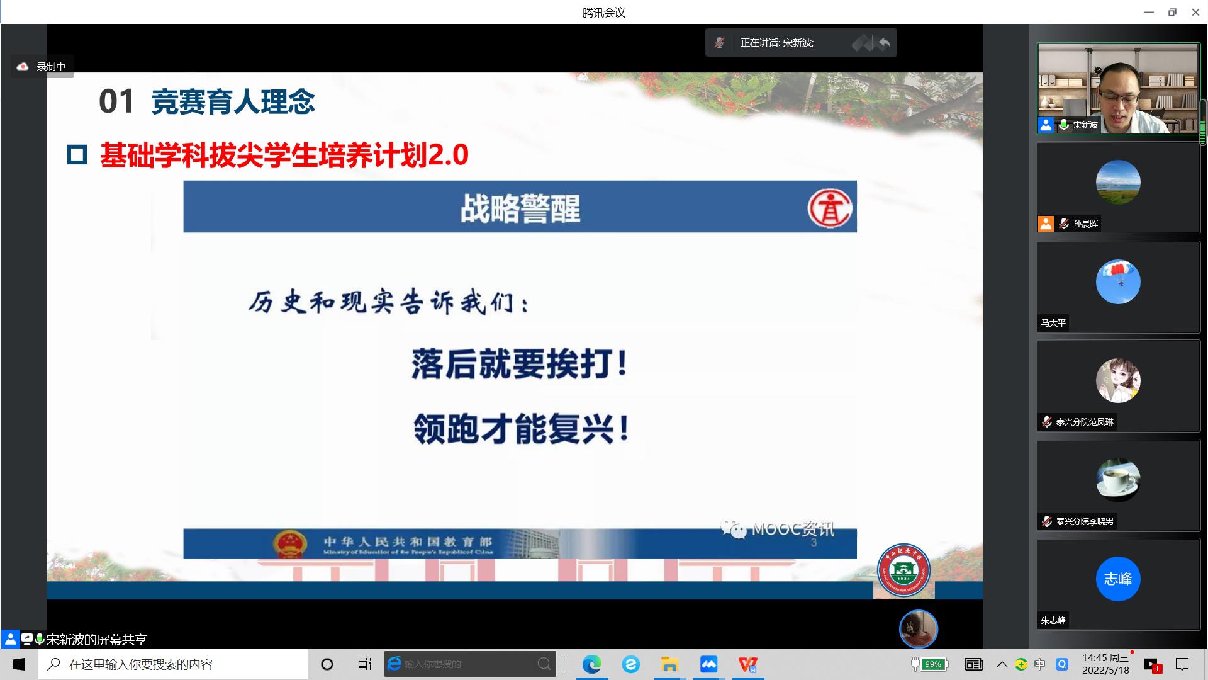This screenshot has width=1208, height=680.
Task: Click 孙晨晖's muted mic icon
Action: pyautogui.click(x=1064, y=224)
